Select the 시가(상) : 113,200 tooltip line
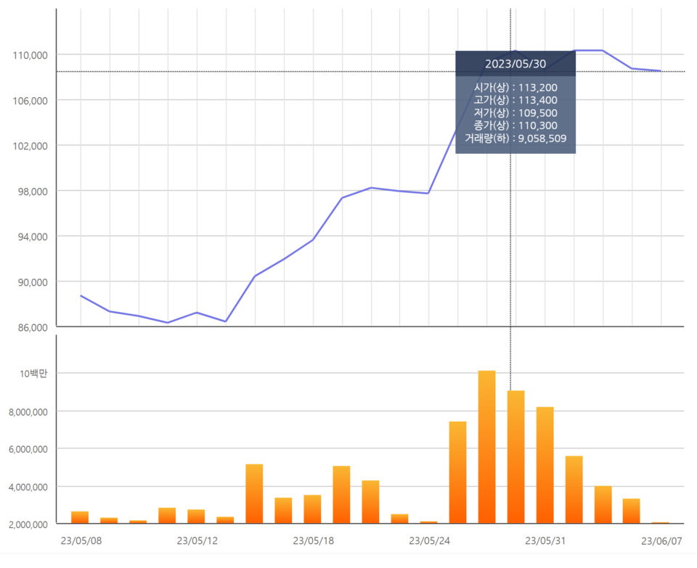This screenshot has height=568, width=697. tap(515, 88)
